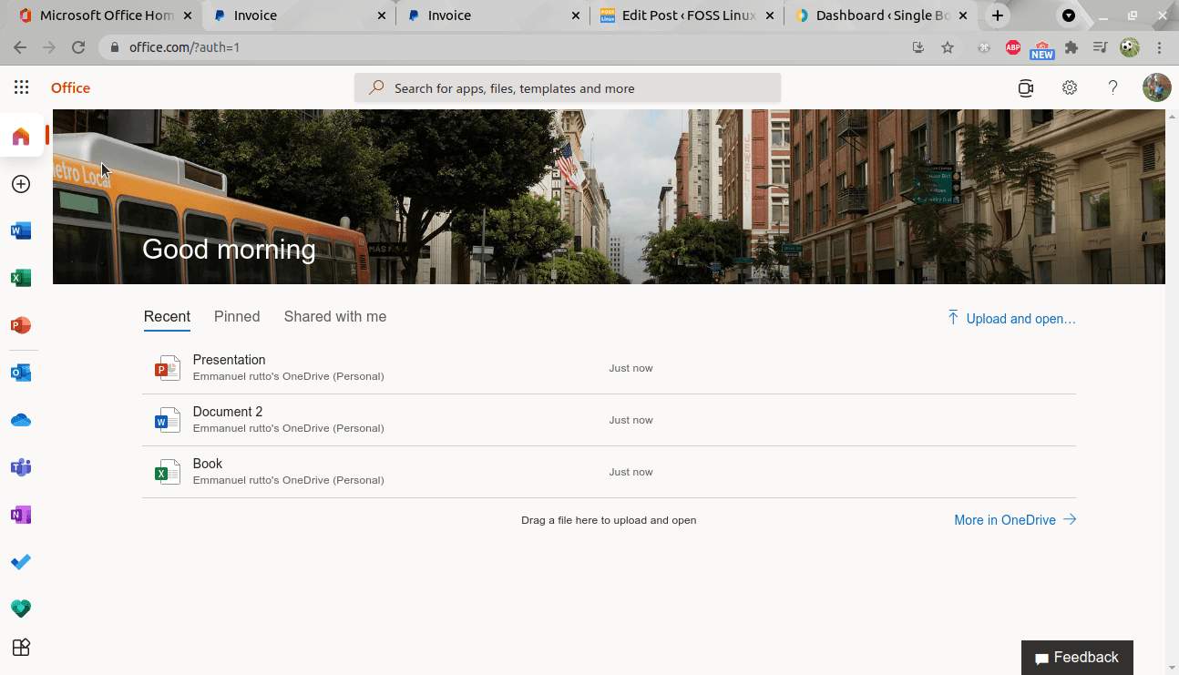The width and height of the screenshot is (1179, 675).
Task: Launch PowerPoint from the sidebar
Action: 21,325
